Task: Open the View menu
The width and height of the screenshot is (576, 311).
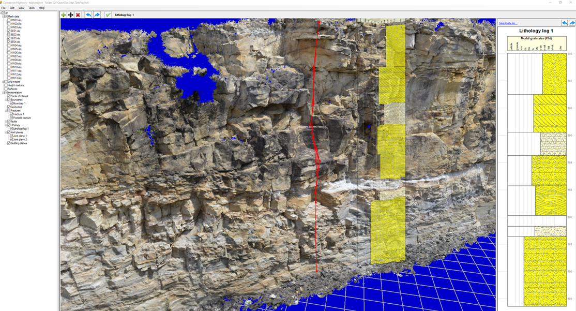Action: click(x=21, y=8)
